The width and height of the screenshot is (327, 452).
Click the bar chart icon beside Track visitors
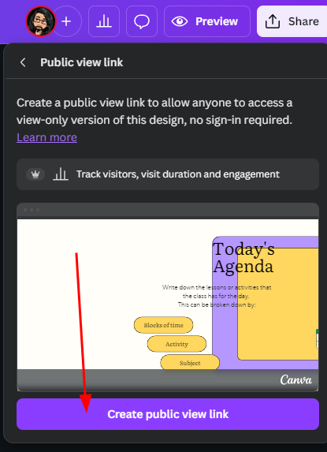(61, 174)
